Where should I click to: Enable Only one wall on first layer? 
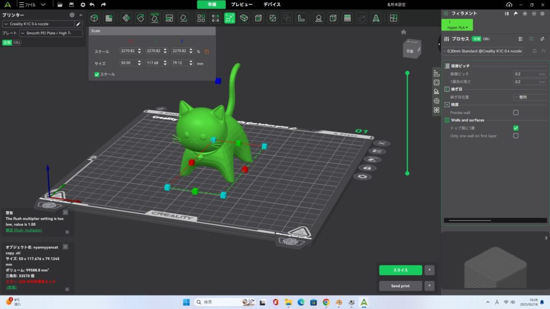coord(516,135)
